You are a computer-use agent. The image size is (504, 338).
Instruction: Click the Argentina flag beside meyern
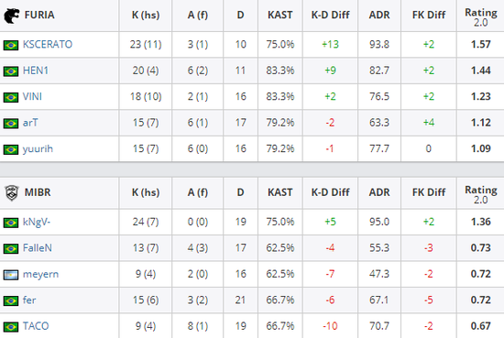tap(11, 275)
